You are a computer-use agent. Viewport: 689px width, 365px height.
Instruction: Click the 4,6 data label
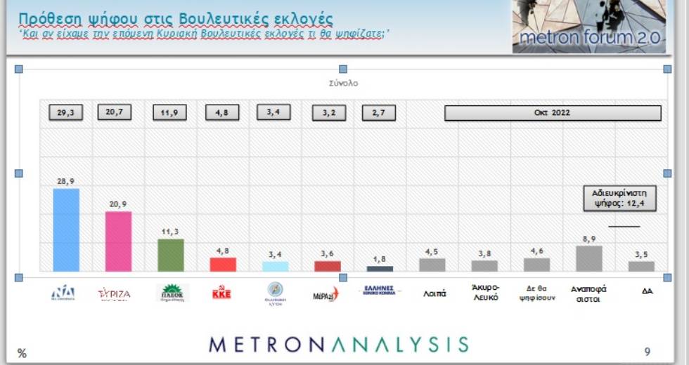[536, 251]
